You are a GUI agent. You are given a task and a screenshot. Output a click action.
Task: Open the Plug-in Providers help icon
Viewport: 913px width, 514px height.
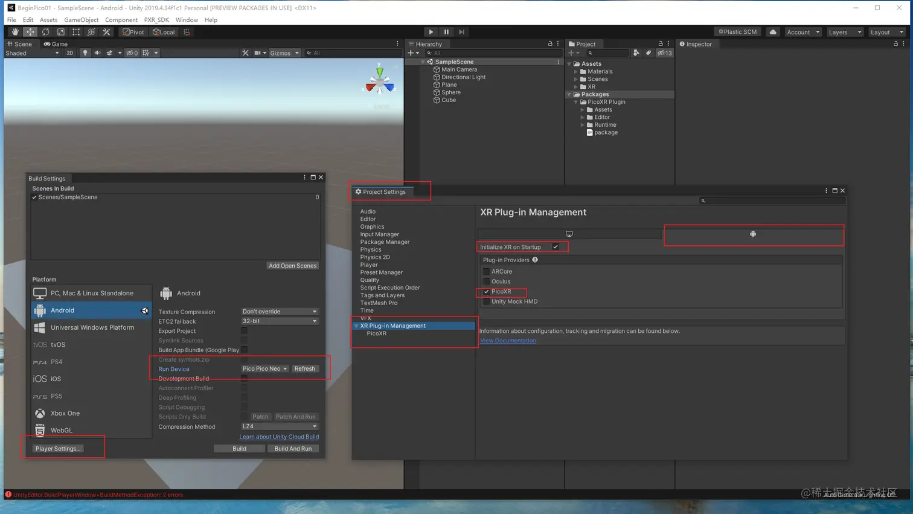pyautogui.click(x=535, y=260)
